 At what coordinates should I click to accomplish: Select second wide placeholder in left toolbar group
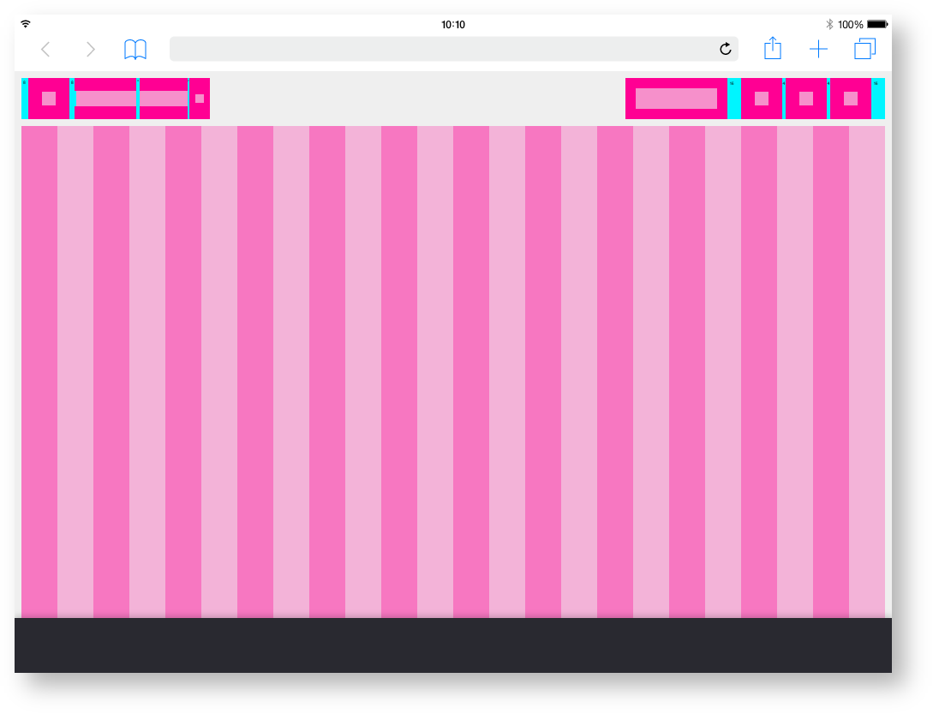pyautogui.click(x=164, y=99)
